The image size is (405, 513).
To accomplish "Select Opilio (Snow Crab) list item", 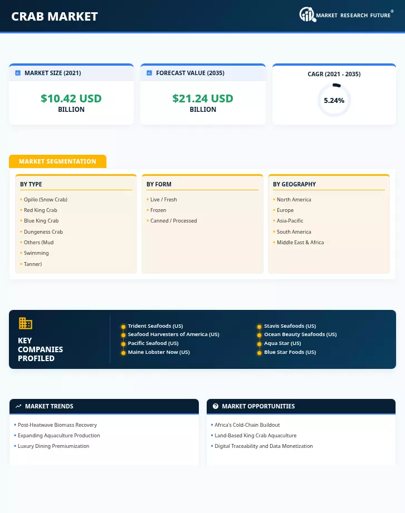I will pos(46,200).
